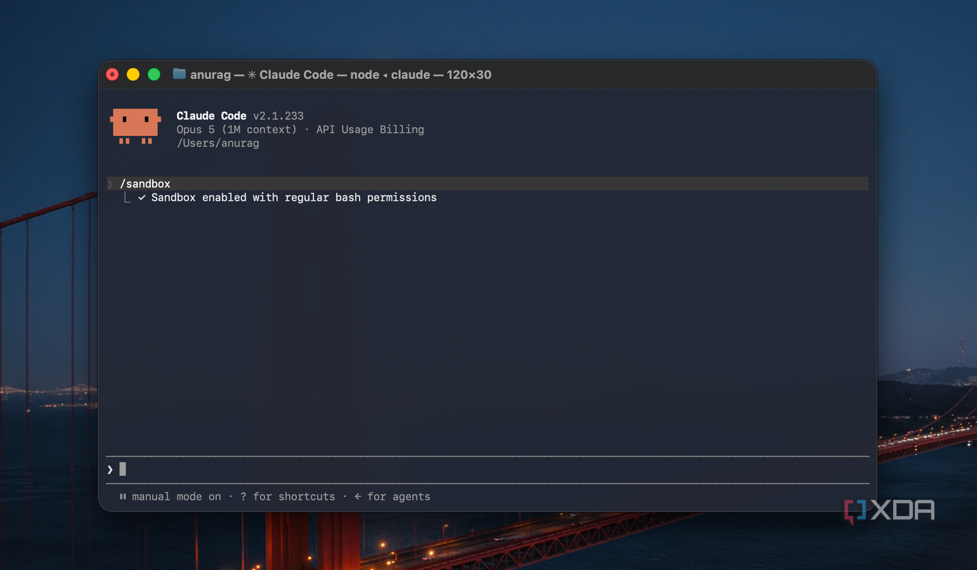Close the terminal window with the red button
The width and height of the screenshot is (977, 570).
(113, 74)
